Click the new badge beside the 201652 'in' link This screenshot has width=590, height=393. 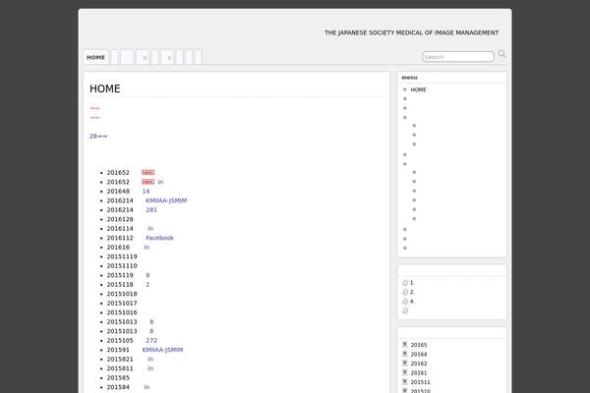click(x=147, y=182)
